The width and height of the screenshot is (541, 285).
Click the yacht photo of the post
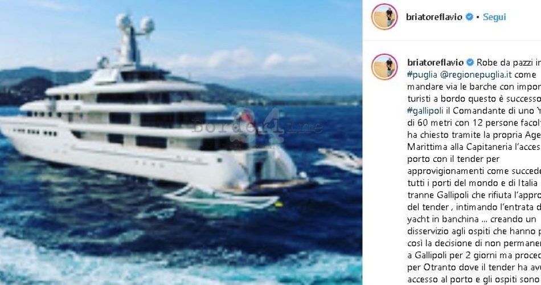coord(181,142)
